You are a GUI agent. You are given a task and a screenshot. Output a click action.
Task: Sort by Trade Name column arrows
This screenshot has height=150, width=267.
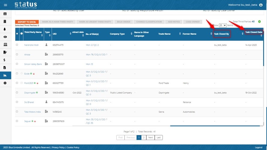coord(180,34)
